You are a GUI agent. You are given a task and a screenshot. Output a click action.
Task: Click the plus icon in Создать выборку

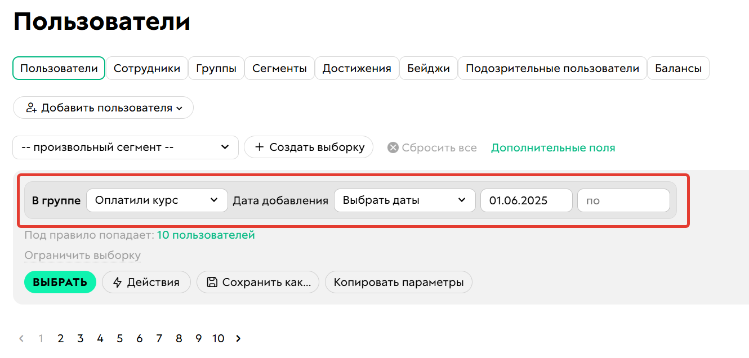click(260, 147)
